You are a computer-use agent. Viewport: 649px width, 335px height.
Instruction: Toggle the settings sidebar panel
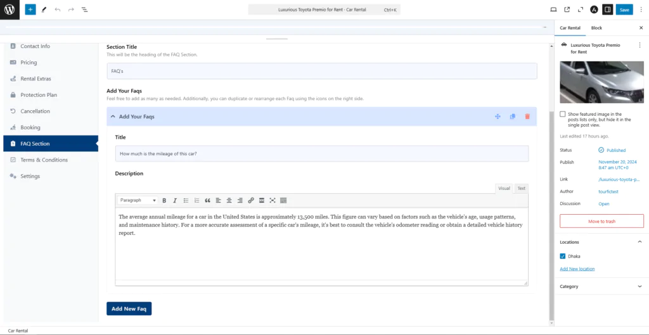(x=607, y=9)
